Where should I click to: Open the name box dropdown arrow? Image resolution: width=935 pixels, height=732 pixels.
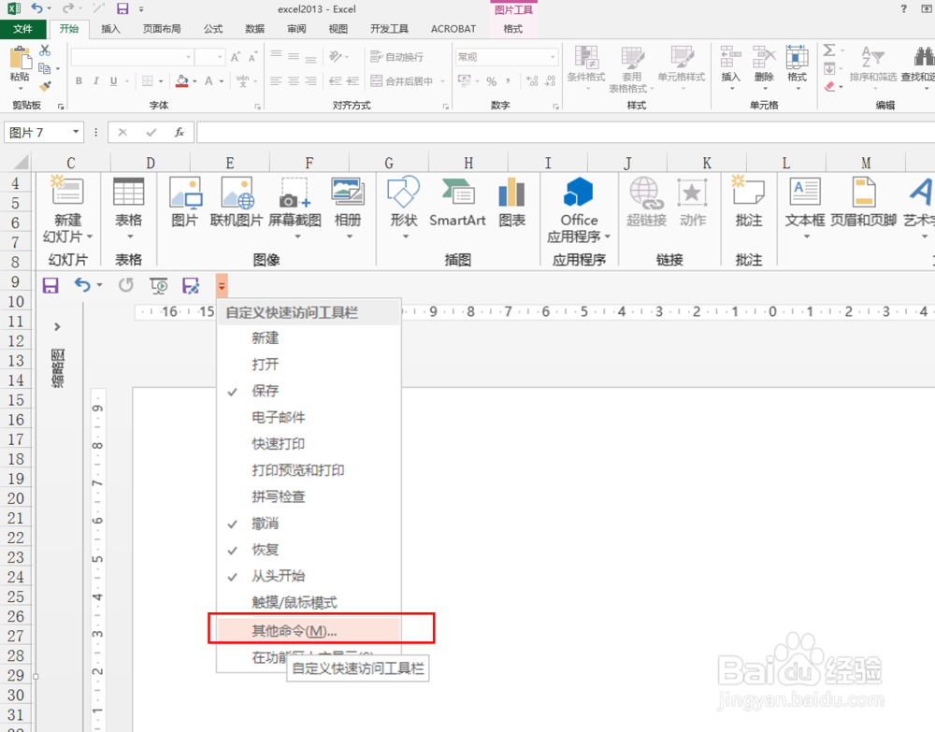pyautogui.click(x=76, y=132)
